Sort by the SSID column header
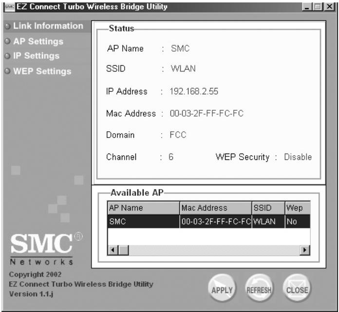 [x=268, y=208]
